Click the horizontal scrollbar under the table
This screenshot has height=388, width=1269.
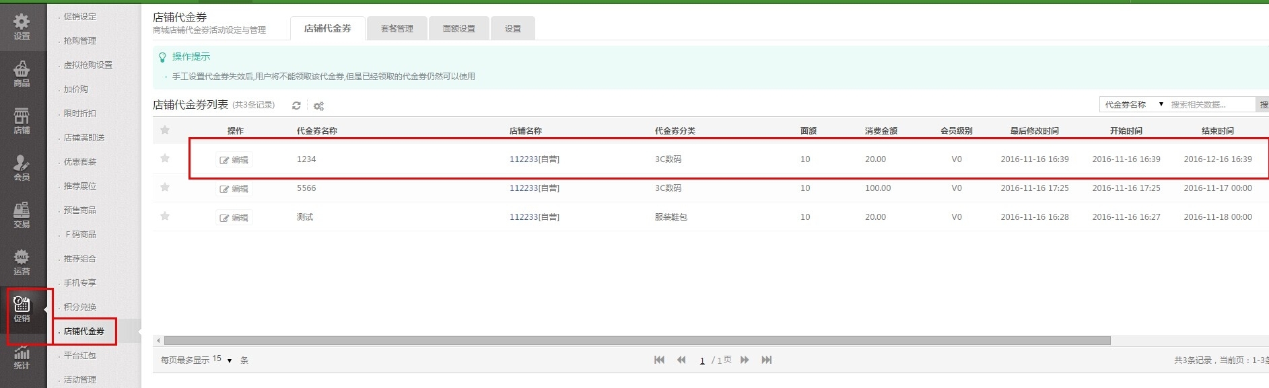pyautogui.click(x=637, y=341)
